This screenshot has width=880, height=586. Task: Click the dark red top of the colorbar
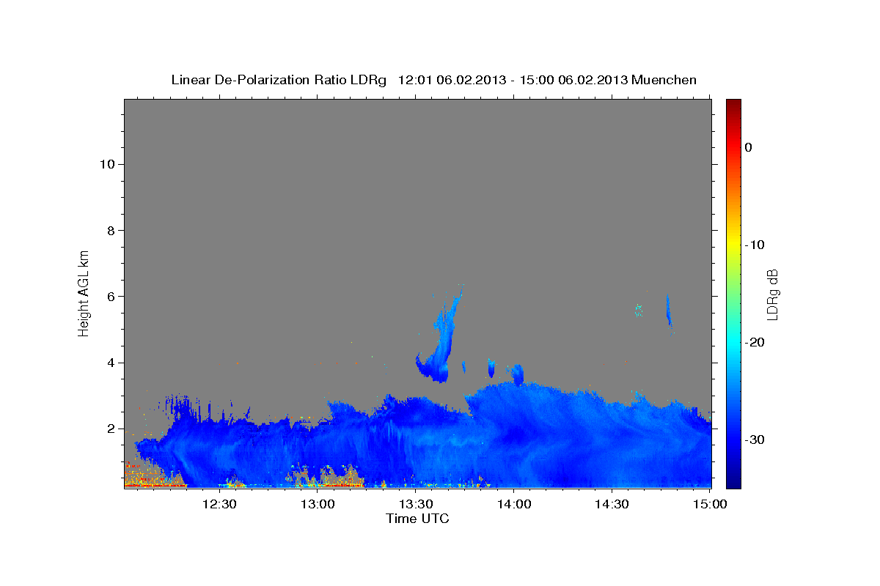[x=733, y=106]
